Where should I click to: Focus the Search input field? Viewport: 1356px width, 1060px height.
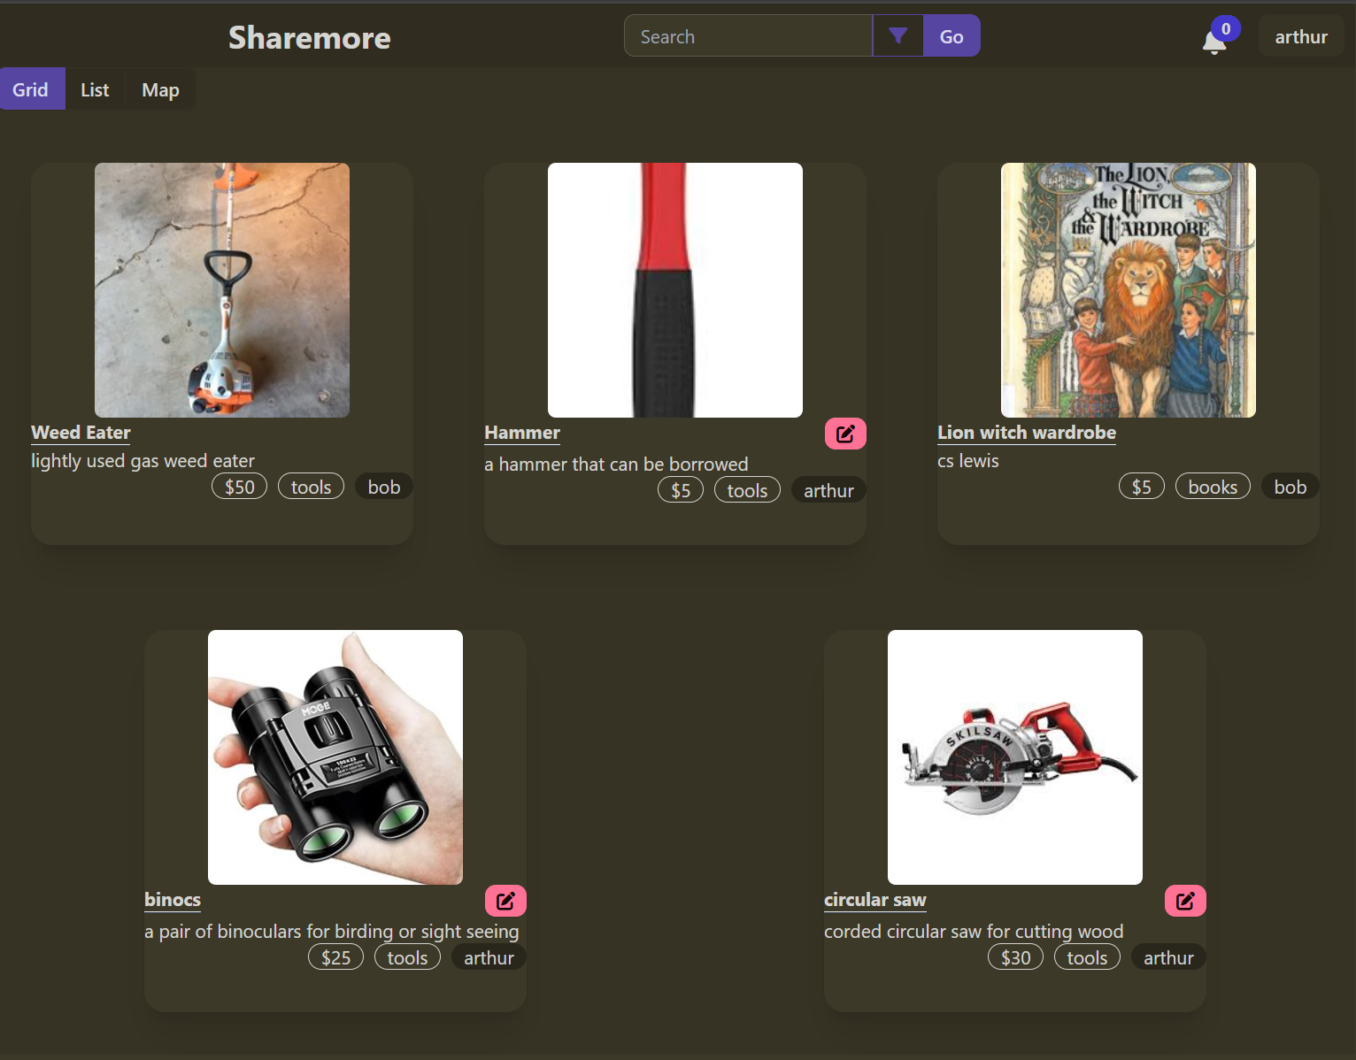[748, 36]
